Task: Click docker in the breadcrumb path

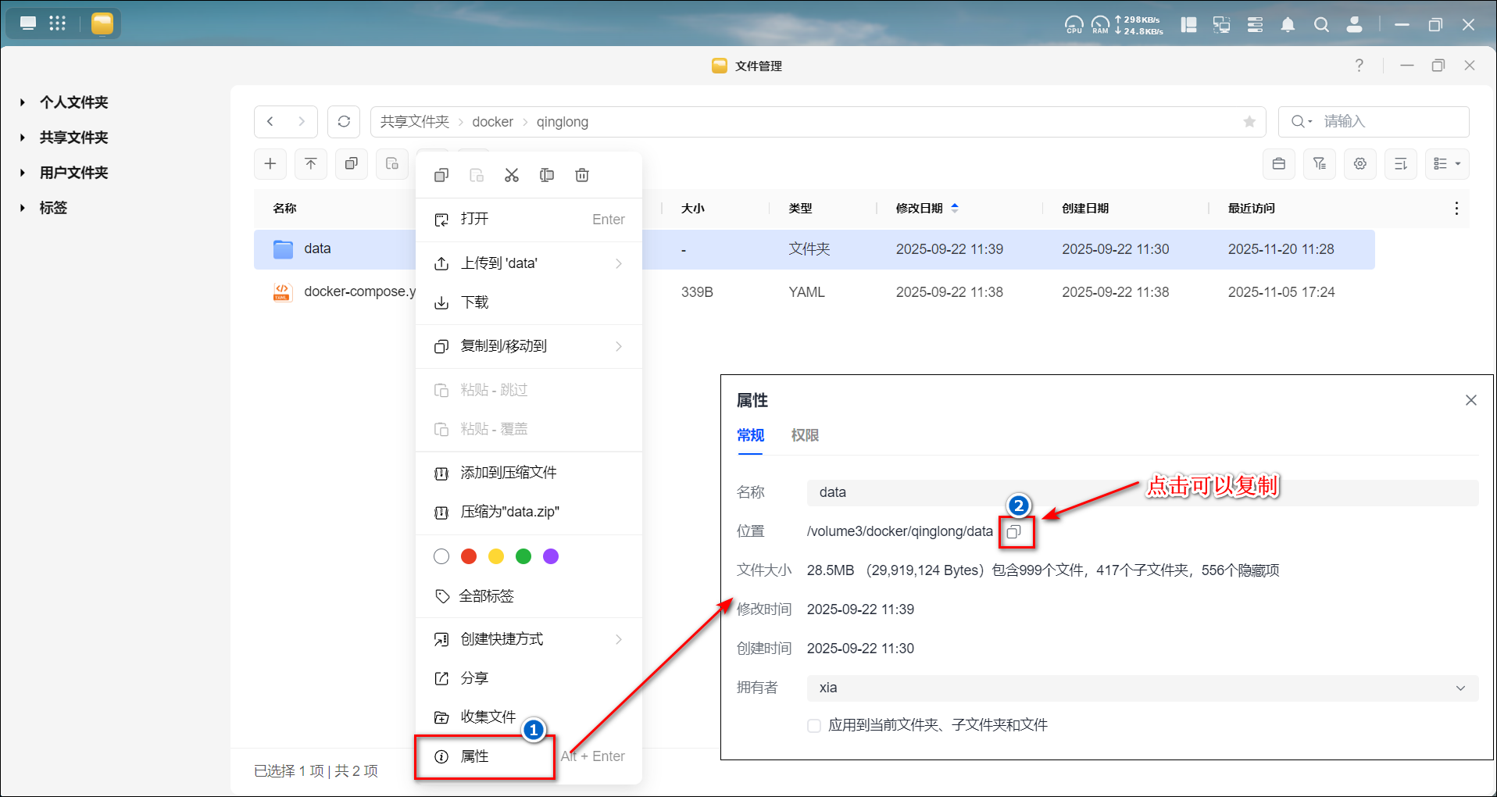Action: coord(492,122)
